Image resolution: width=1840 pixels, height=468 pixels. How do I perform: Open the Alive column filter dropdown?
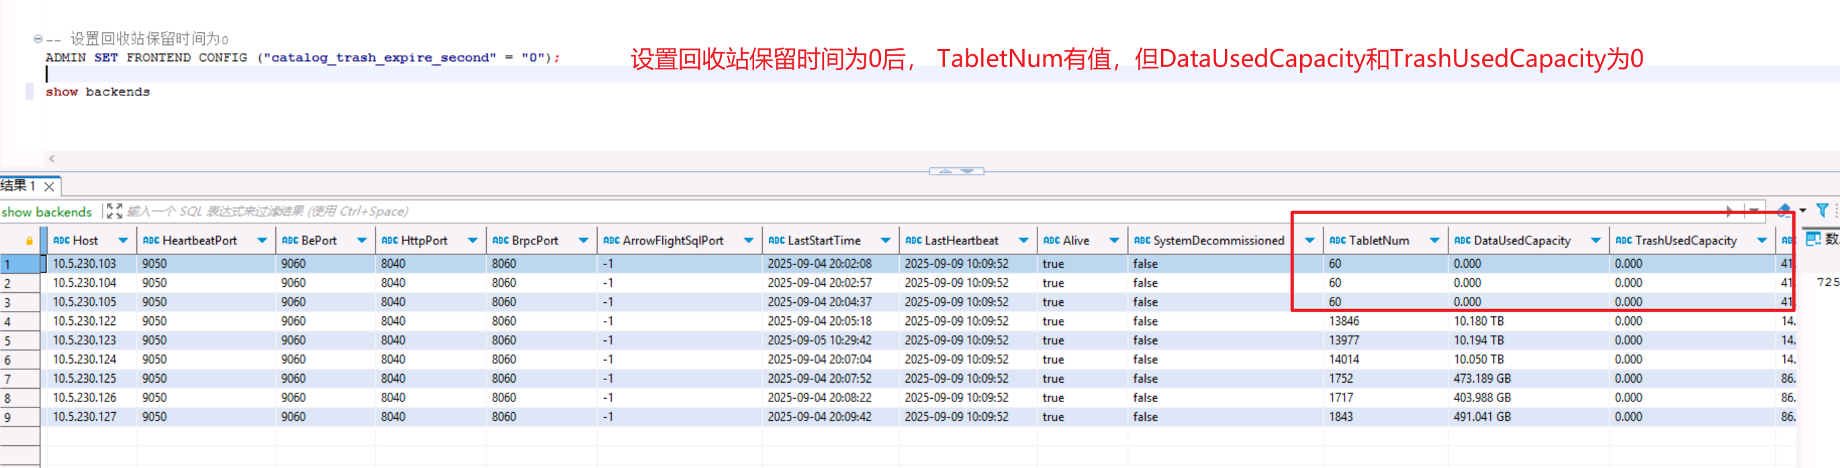click(1113, 241)
